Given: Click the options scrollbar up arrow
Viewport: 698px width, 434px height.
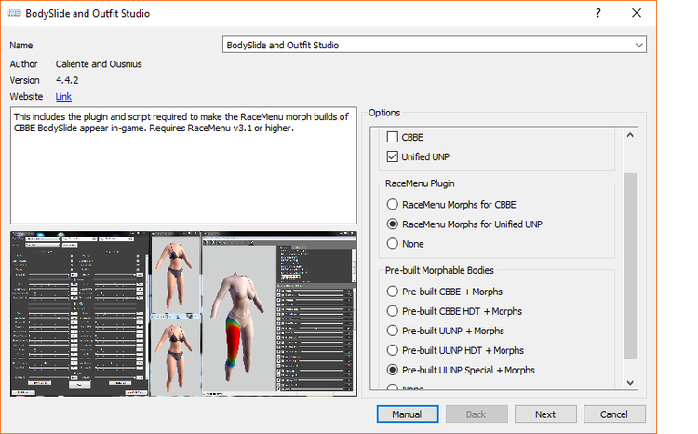Looking at the screenshot, I should click(630, 135).
